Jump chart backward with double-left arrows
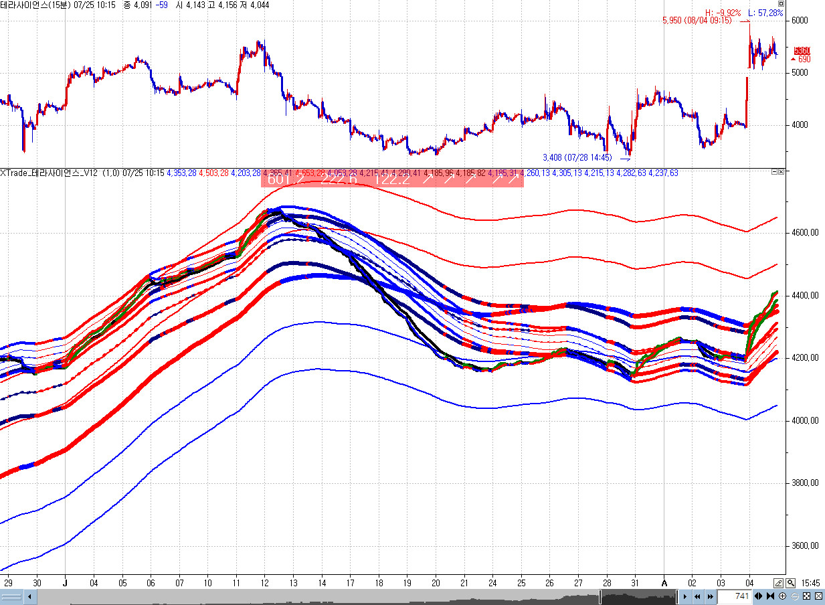The height and width of the screenshot is (605, 825). point(698,596)
